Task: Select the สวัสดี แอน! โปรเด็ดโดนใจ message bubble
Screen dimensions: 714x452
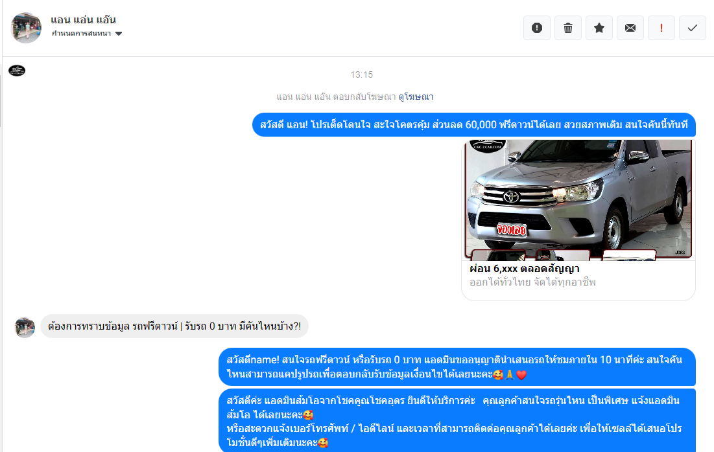Action: 474,124
